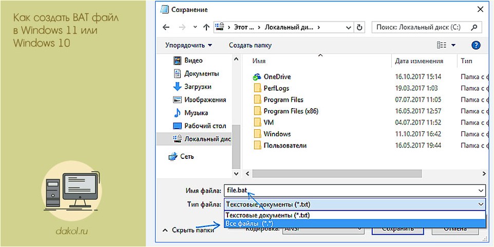Click the OneDrive cloud icon

coord(257,77)
